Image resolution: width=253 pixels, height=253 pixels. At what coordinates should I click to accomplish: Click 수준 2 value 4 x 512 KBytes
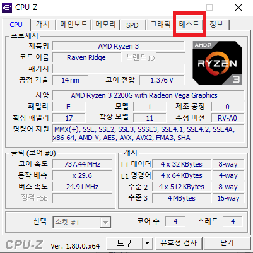tap(182, 187)
